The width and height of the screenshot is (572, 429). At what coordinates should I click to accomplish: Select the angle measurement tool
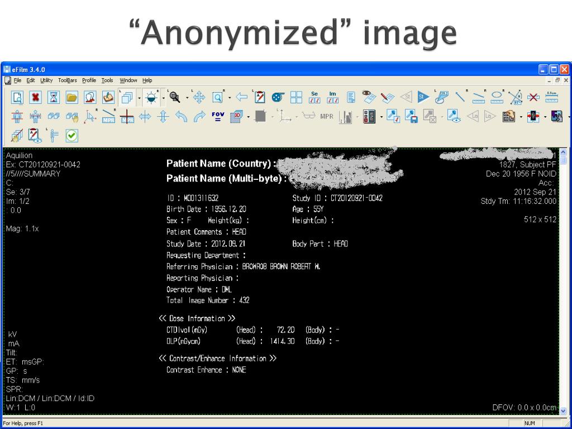tap(515, 97)
